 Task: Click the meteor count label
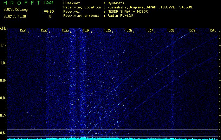(49, 12)
